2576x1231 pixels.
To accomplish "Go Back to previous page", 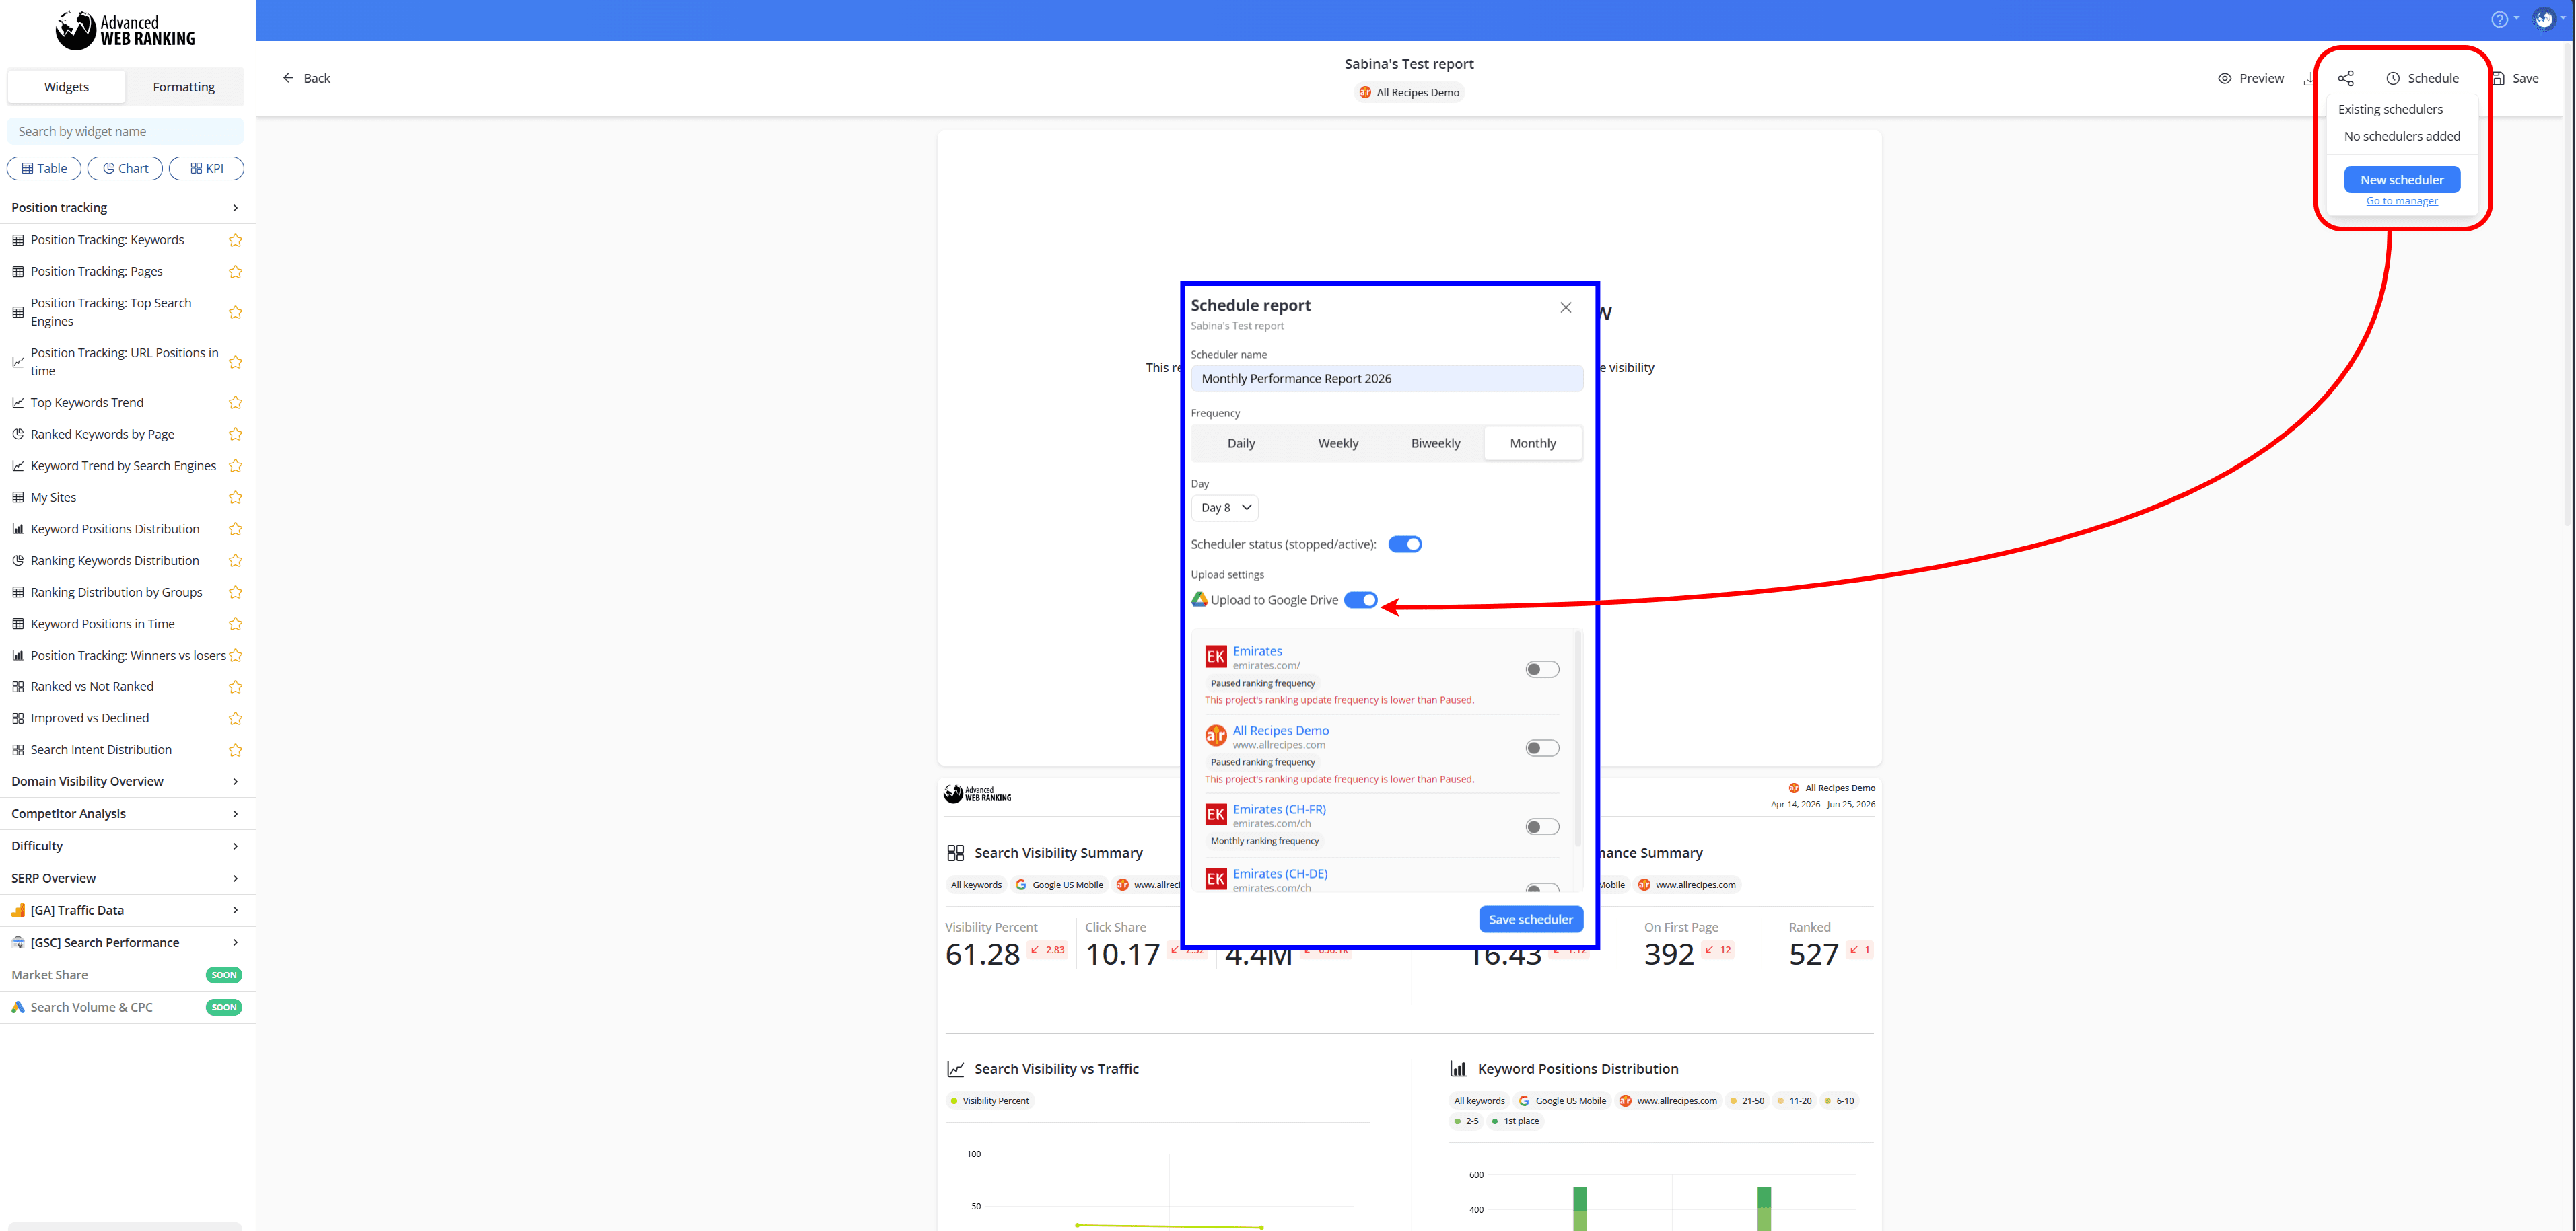I will (x=306, y=78).
